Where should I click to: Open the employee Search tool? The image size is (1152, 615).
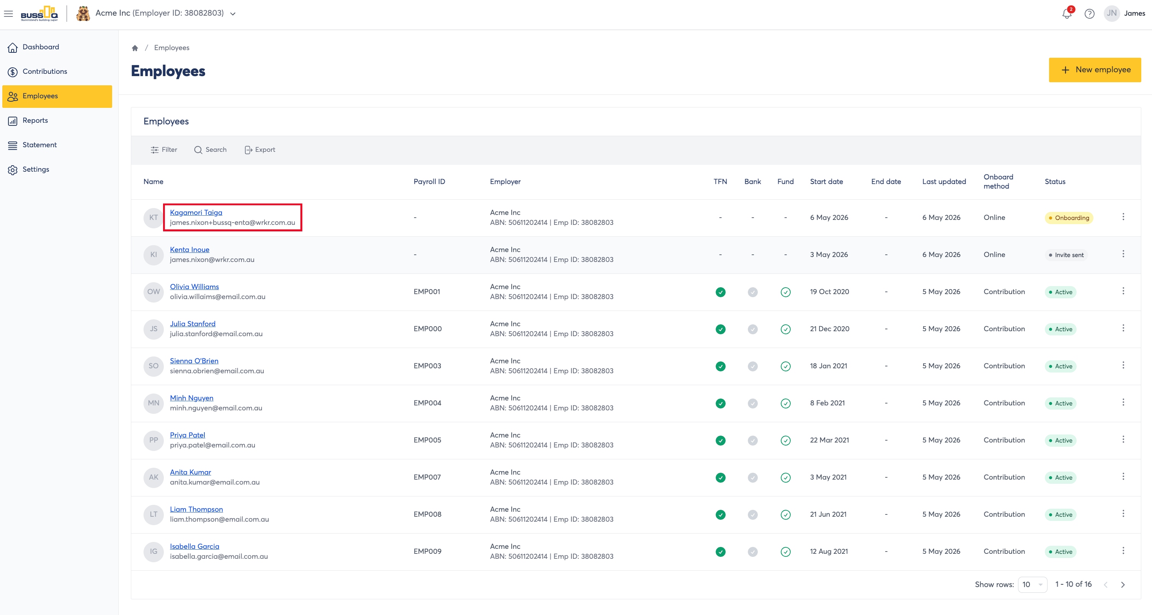pos(210,150)
